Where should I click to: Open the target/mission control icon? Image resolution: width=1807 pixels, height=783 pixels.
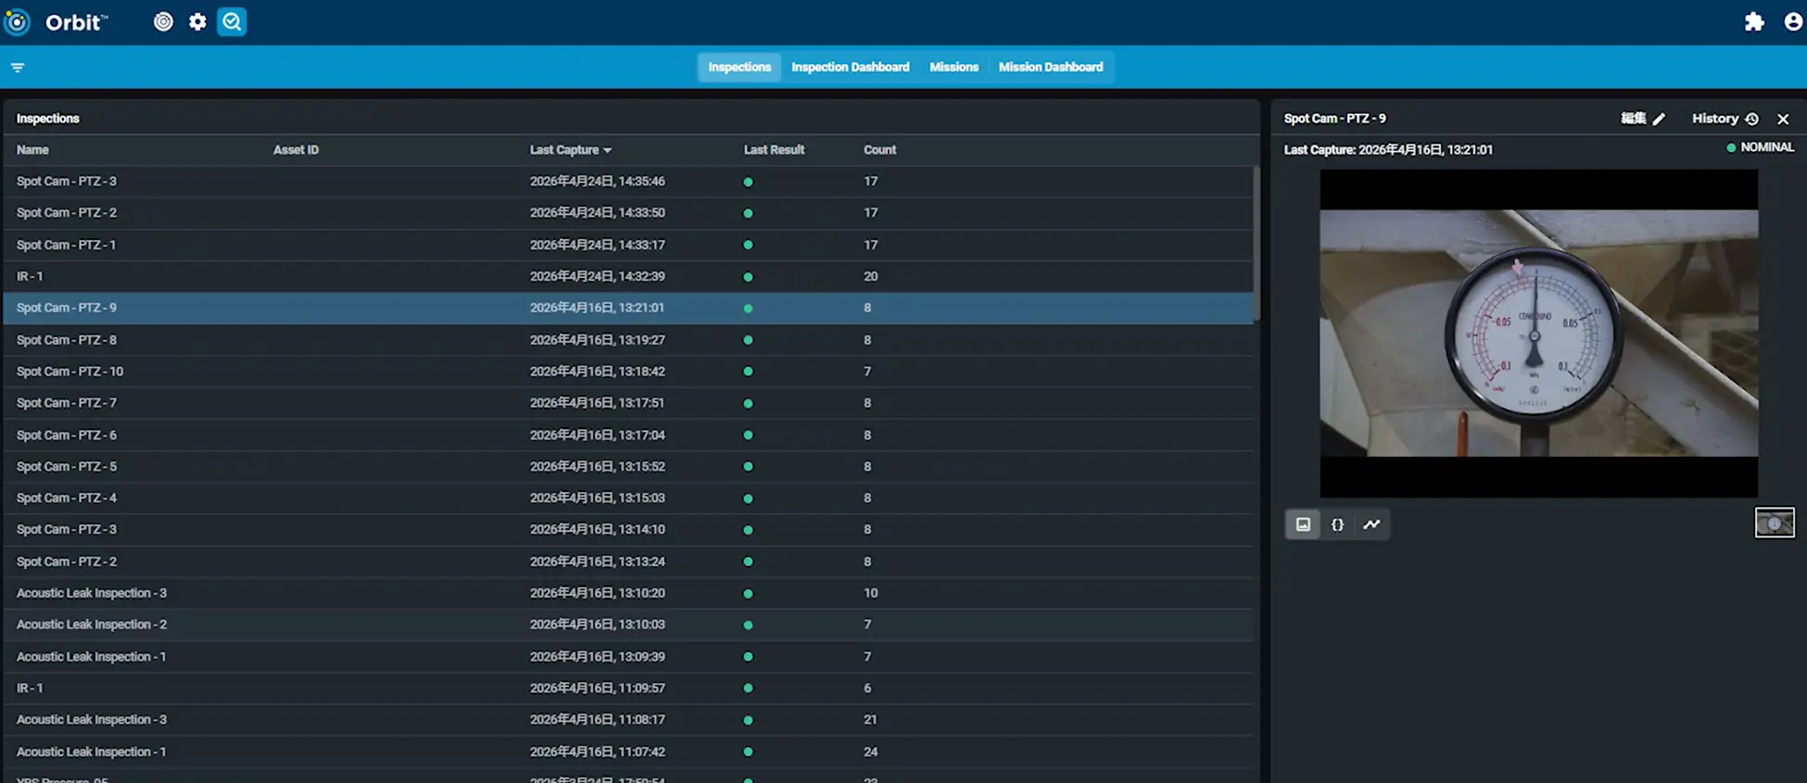click(163, 21)
